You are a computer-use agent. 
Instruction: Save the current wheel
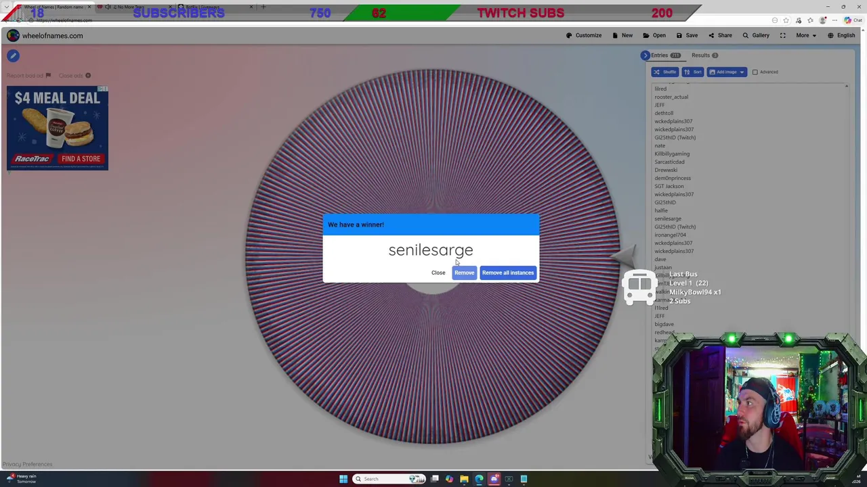click(x=687, y=36)
